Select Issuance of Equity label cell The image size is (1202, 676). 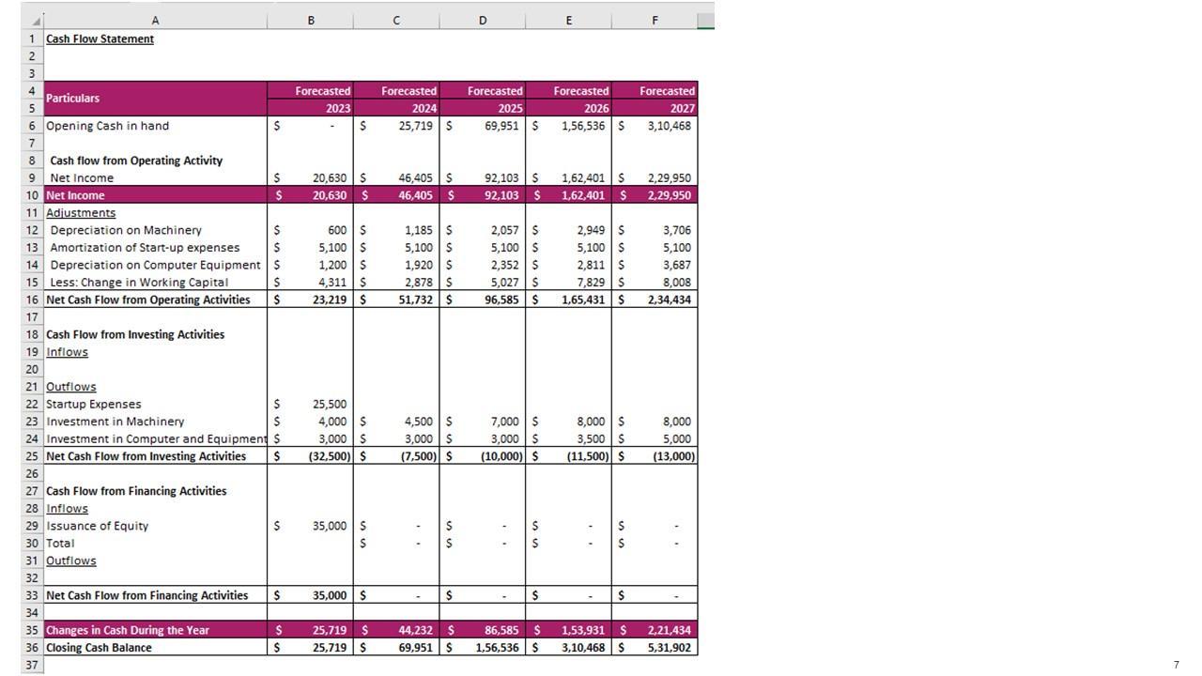point(98,526)
